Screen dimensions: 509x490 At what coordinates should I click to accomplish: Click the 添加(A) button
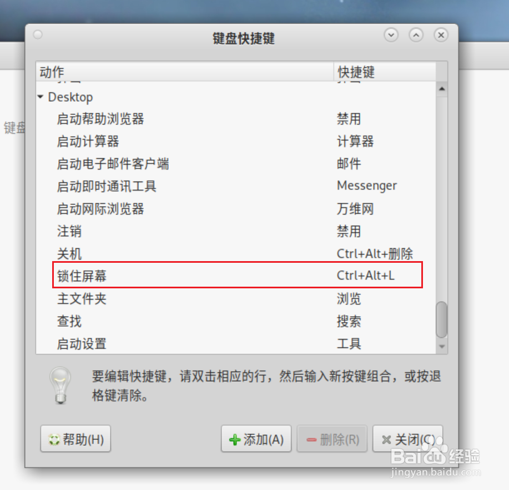coord(256,439)
